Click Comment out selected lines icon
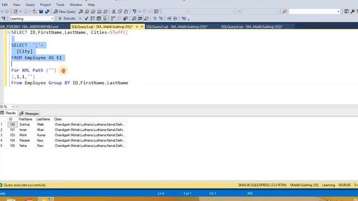Screen dimensions: 358x201 click(x=154, y=18)
